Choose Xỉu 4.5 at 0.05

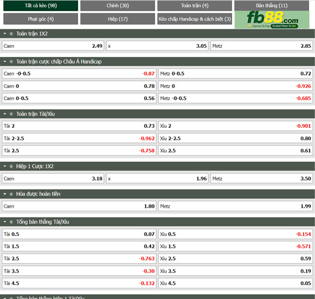[x=236, y=283]
